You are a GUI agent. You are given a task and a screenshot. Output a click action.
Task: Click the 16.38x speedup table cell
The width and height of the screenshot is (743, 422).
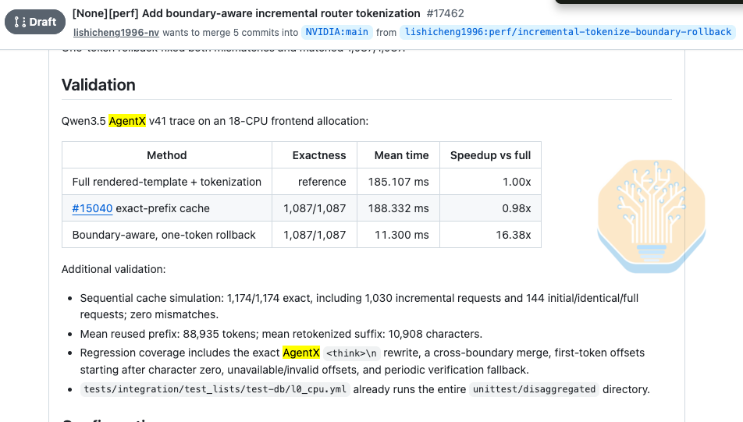coord(514,235)
